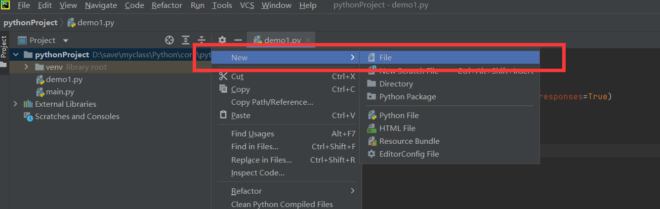
Task: Click the Collapse All icon
Action: tap(202, 41)
